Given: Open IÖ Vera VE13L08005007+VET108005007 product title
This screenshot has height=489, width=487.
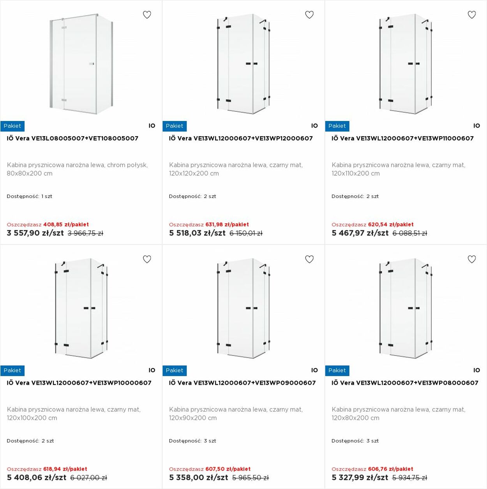Looking at the screenshot, I should [72, 138].
